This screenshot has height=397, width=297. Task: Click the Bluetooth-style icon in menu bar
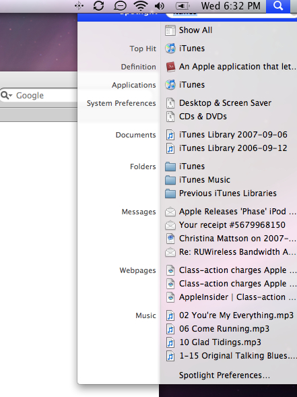[79, 5]
